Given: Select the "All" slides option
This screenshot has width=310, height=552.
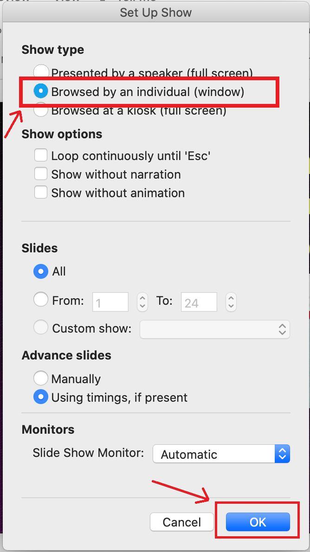Looking at the screenshot, I should click(41, 271).
